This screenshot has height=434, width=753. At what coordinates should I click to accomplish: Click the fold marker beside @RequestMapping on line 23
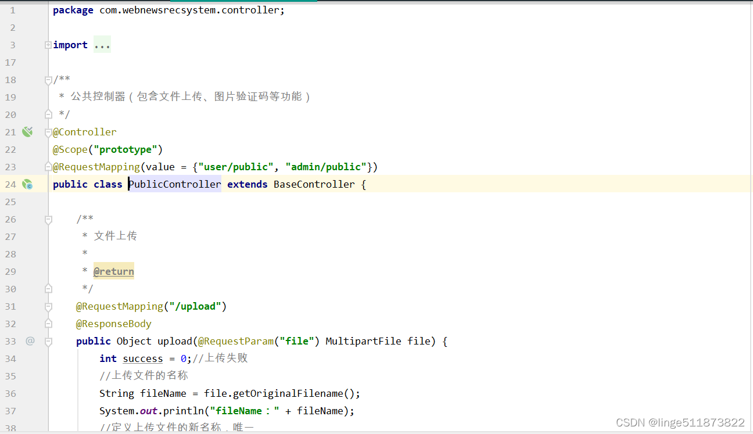coord(48,166)
